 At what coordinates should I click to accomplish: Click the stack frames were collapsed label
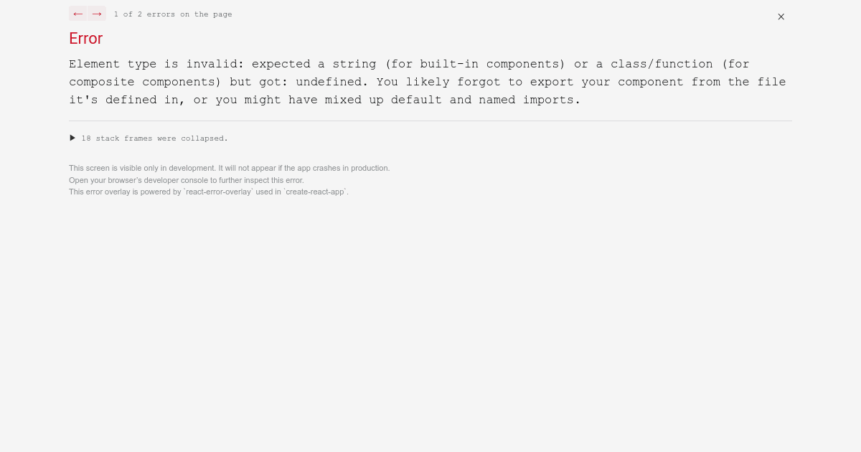(x=154, y=138)
